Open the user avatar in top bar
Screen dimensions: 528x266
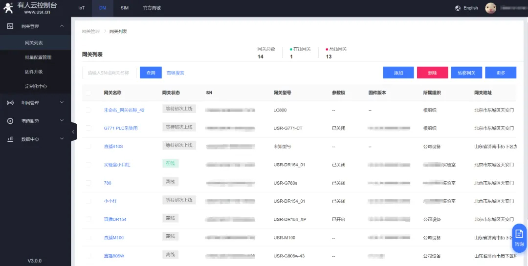pyautogui.click(x=490, y=8)
